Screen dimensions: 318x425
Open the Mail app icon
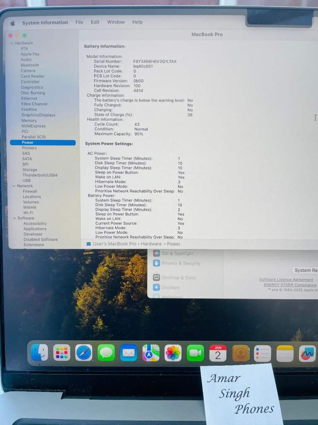[128, 353]
